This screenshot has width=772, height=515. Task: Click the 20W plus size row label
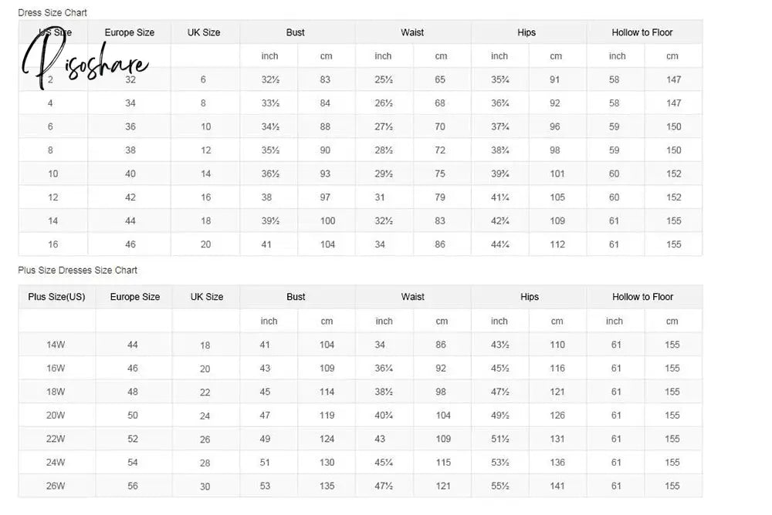tap(56, 416)
